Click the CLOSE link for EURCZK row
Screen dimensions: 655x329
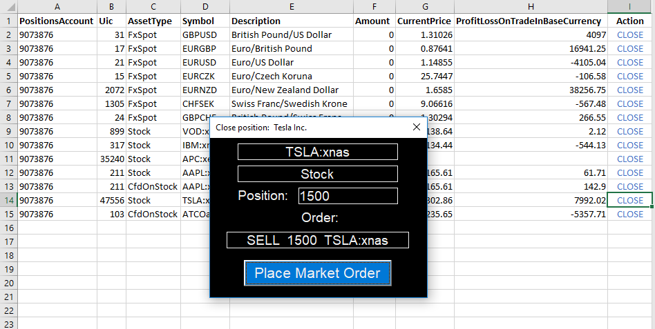coord(629,76)
